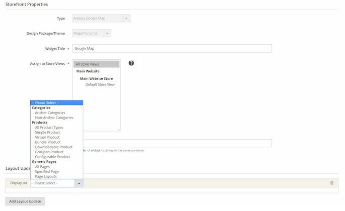Click the Storefront Properties heading

point(27,5)
